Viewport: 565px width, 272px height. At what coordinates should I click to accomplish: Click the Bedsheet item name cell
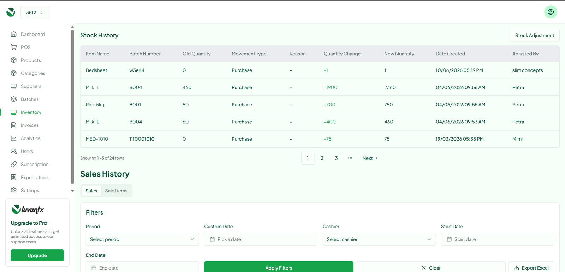(x=96, y=70)
